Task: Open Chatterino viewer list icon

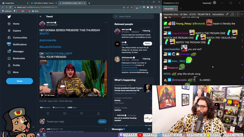Action: (233, 14)
